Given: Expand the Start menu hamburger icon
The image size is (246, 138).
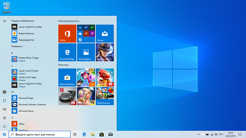Looking at the screenshot, I should click(x=4, y=21).
